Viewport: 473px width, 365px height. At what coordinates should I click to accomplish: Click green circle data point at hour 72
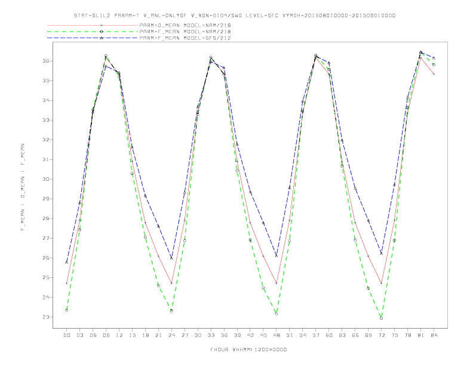click(x=381, y=318)
